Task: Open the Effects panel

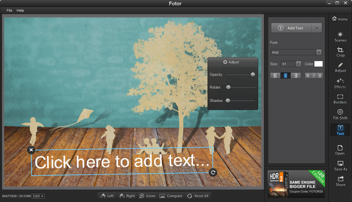Action: point(340,83)
